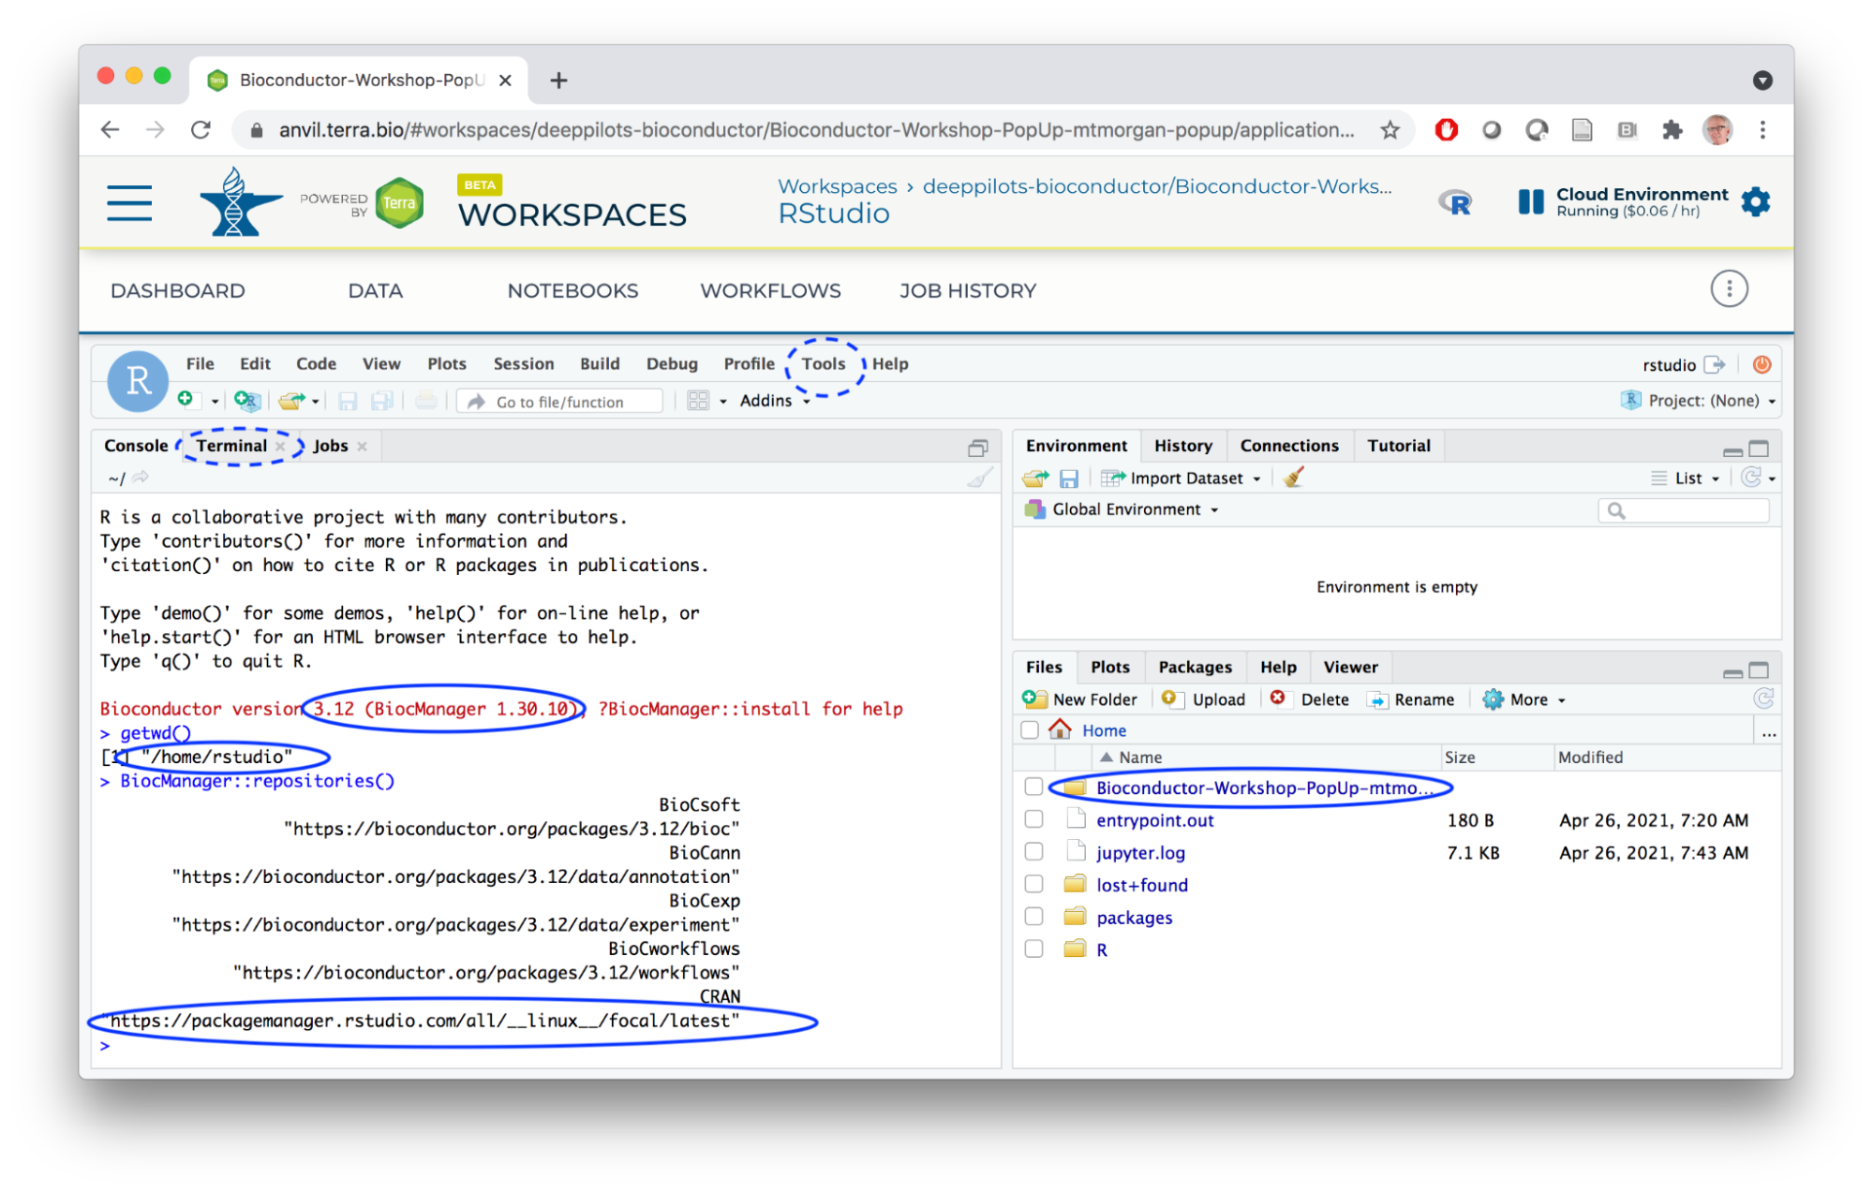Check the jupyter.log file row
The height and width of the screenshot is (1192, 1873).
[x=1033, y=852]
